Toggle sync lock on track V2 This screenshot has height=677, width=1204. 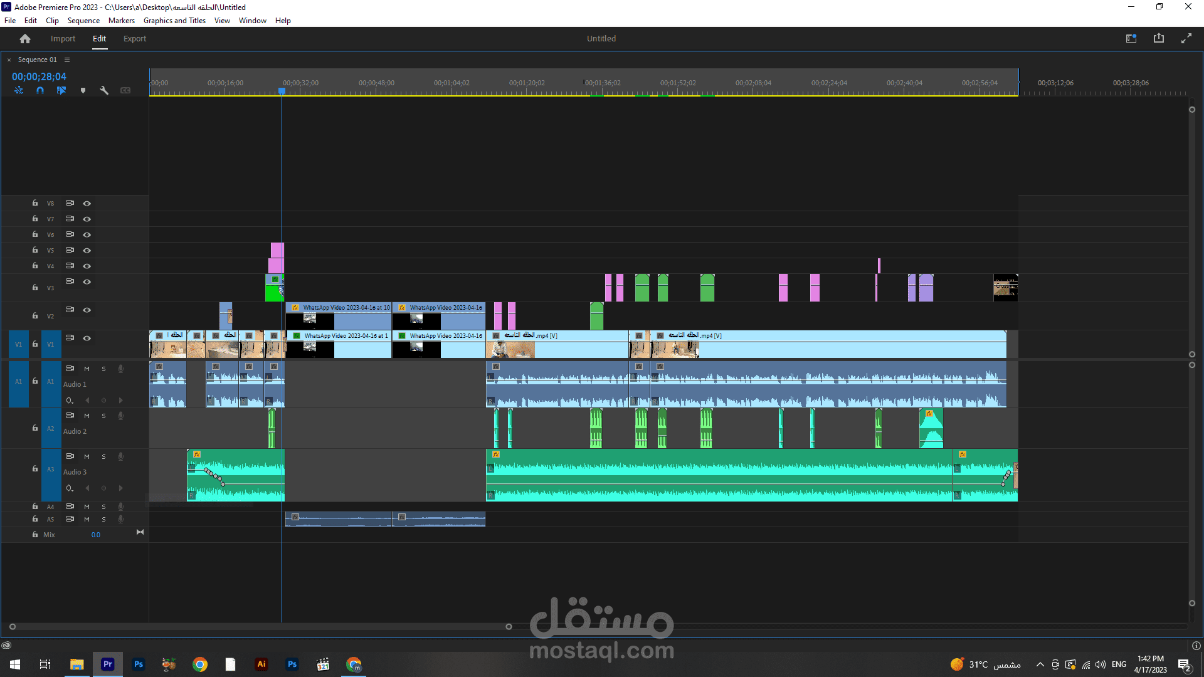pyautogui.click(x=70, y=310)
